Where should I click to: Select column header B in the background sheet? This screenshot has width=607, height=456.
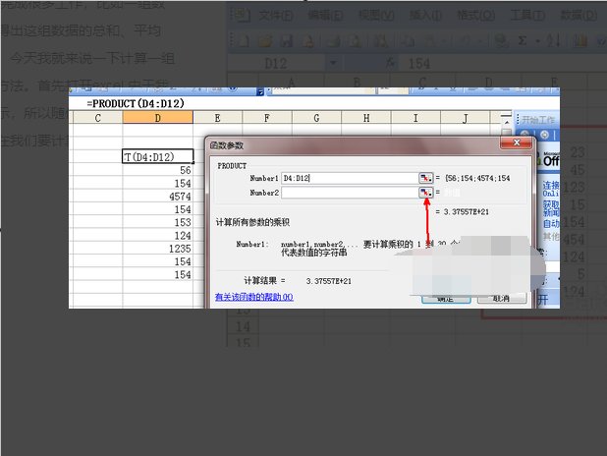click(x=357, y=83)
